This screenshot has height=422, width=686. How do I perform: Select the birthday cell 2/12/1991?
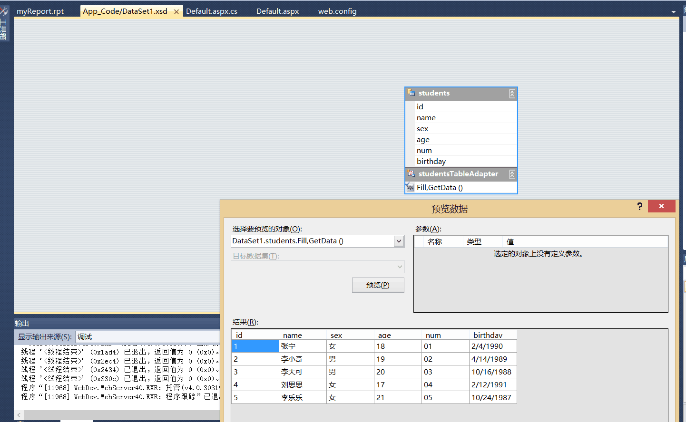493,384
